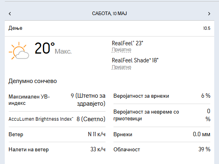This screenshot has height=164, width=219.
Task: Select the AccuLumen Brightness Index row
Action: (x=57, y=119)
